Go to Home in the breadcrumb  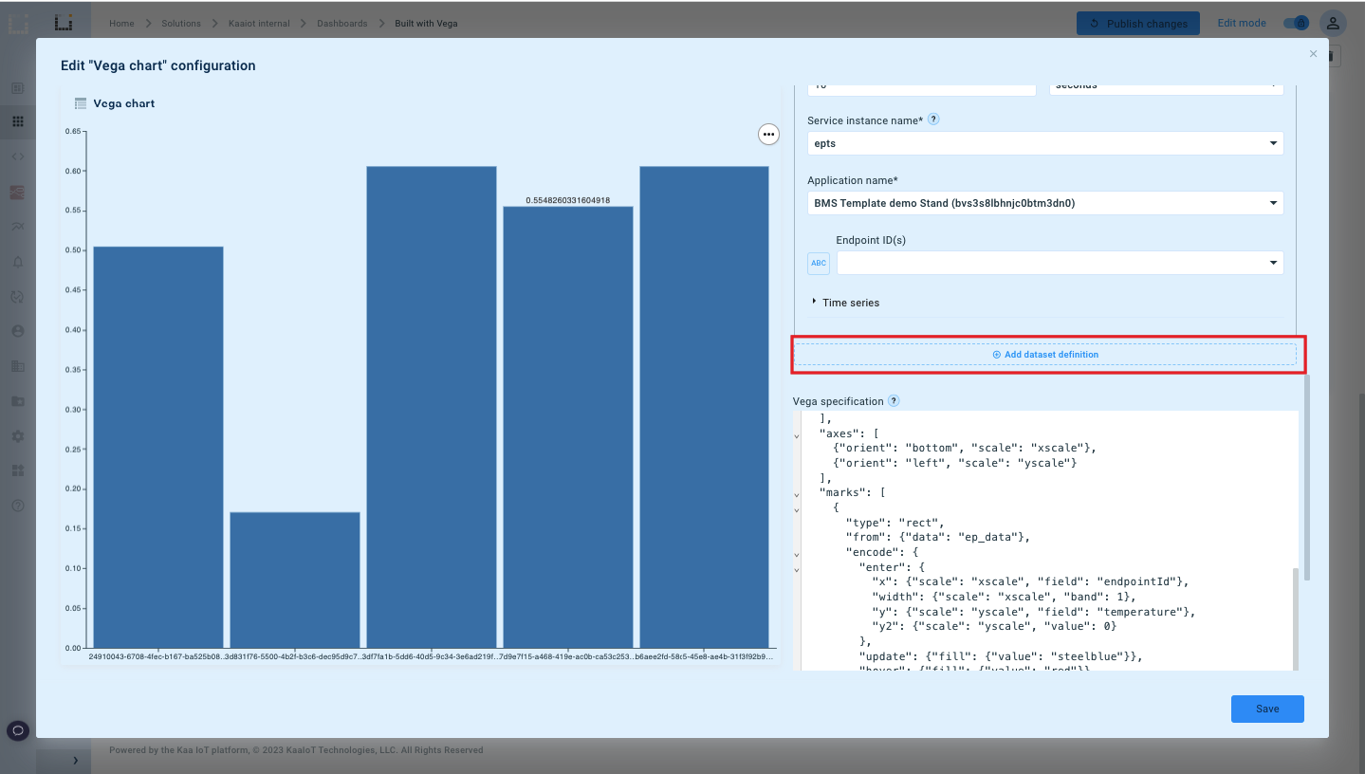pyautogui.click(x=121, y=23)
